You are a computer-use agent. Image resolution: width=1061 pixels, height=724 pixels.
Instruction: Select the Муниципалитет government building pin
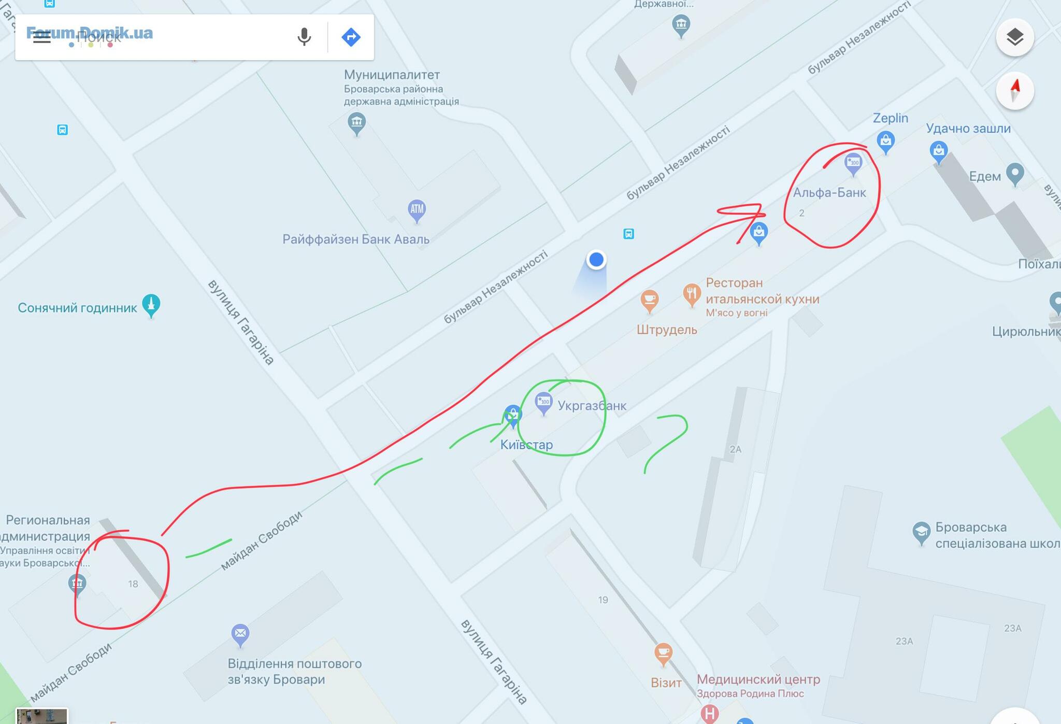(x=356, y=124)
